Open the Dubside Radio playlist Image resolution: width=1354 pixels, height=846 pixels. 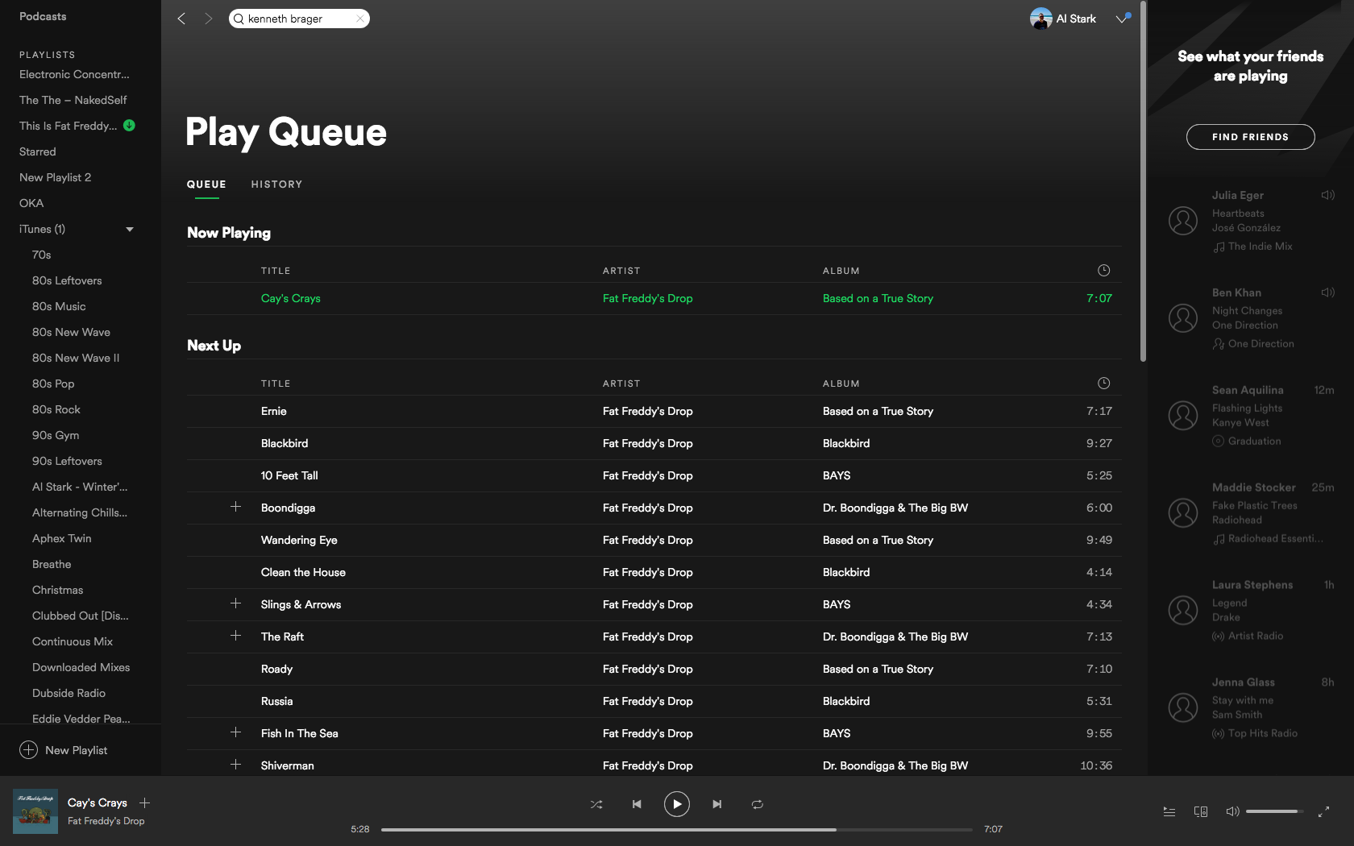click(x=69, y=693)
